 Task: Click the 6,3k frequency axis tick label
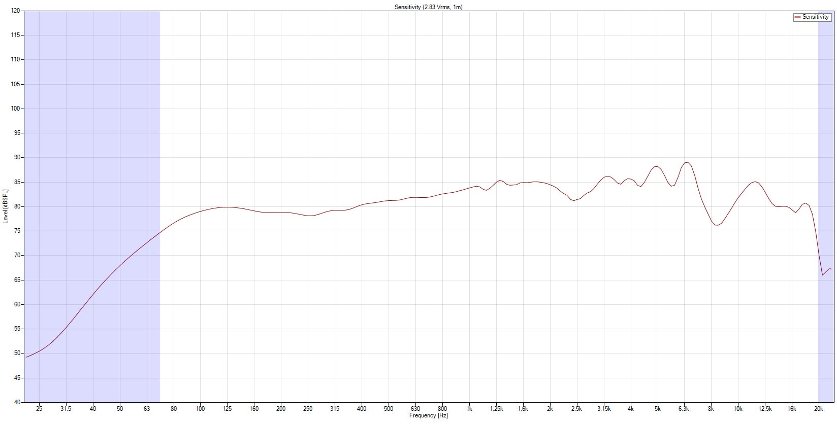684,409
